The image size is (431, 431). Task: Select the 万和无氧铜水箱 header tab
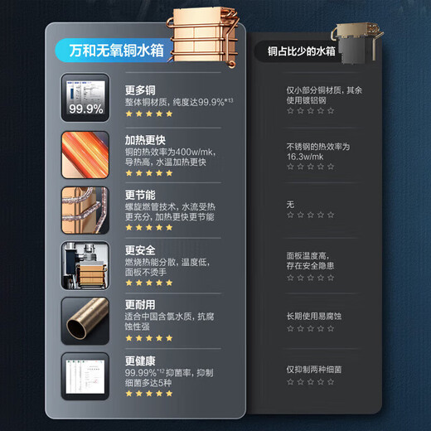tap(116, 51)
